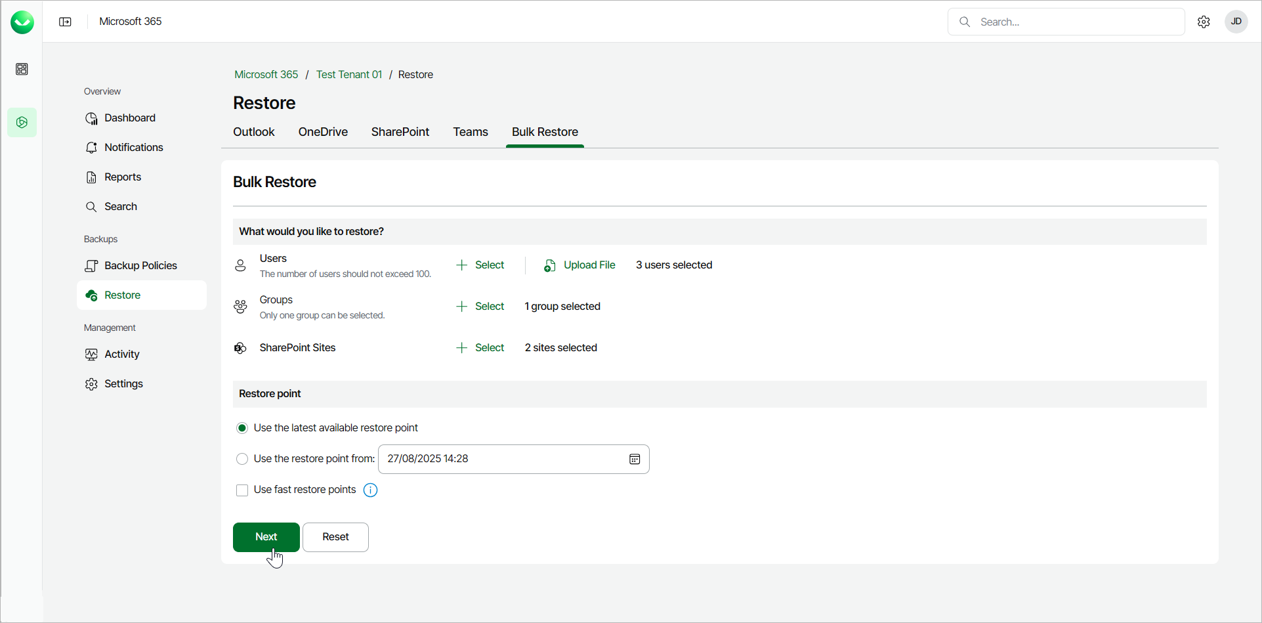This screenshot has width=1262, height=623.
Task: Click the green logo at top left
Action: [22, 22]
